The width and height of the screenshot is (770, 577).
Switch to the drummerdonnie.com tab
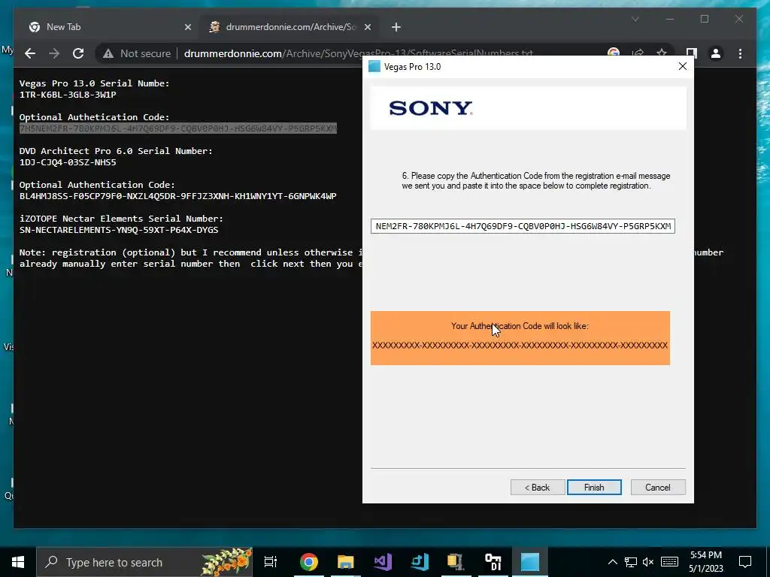290,27
